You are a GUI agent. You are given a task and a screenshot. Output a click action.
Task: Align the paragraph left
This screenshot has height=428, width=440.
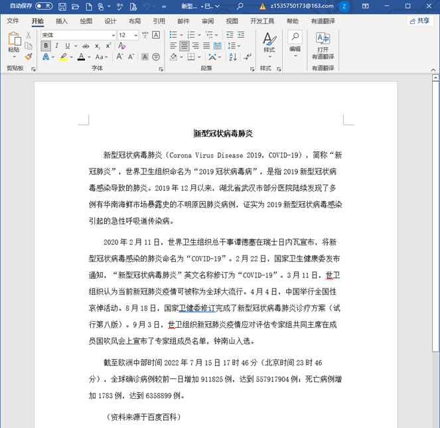click(173, 46)
